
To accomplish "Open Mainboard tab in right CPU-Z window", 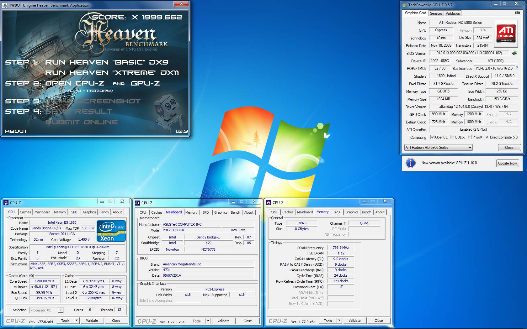I will [305, 212].
